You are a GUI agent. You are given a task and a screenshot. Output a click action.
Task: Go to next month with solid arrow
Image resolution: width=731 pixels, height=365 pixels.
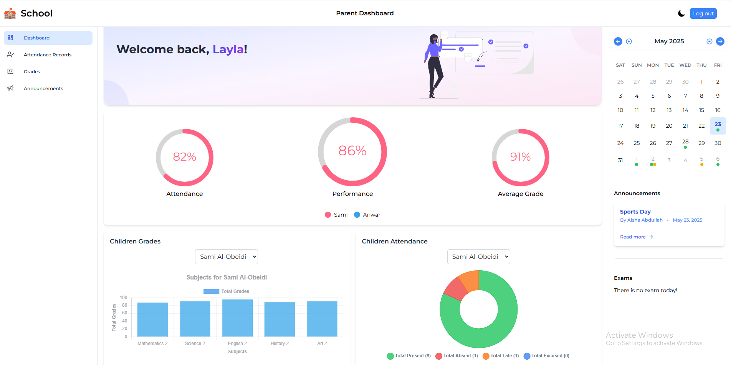[x=720, y=41]
